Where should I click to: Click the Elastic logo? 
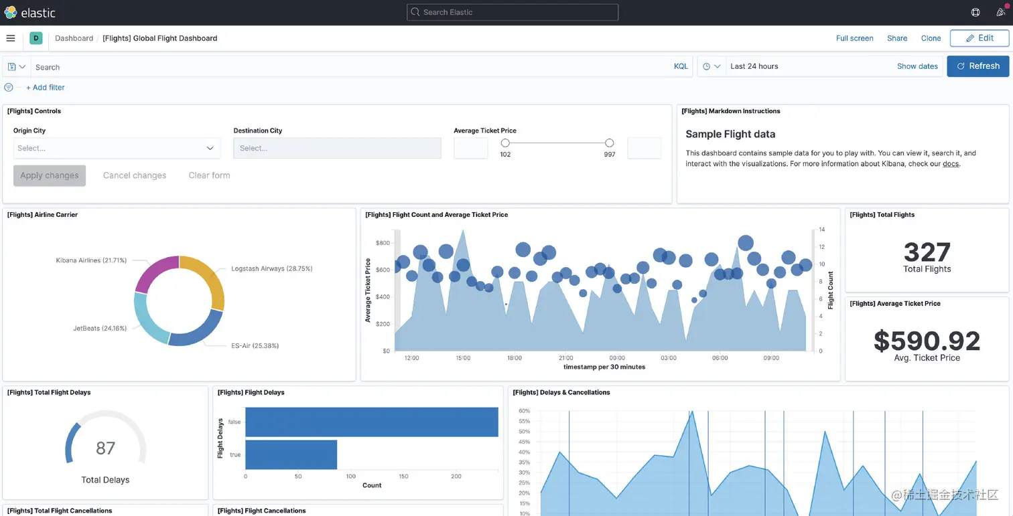30,13
